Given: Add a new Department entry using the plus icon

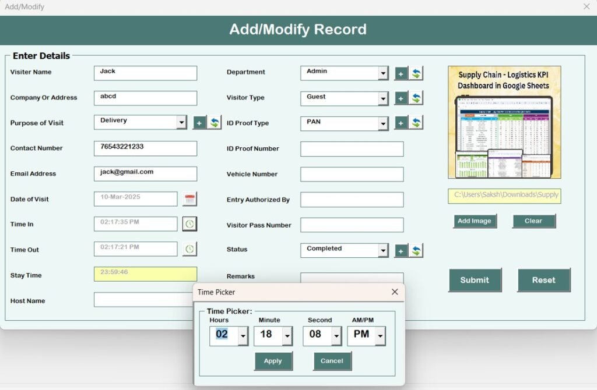Looking at the screenshot, I should coord(401,73).
